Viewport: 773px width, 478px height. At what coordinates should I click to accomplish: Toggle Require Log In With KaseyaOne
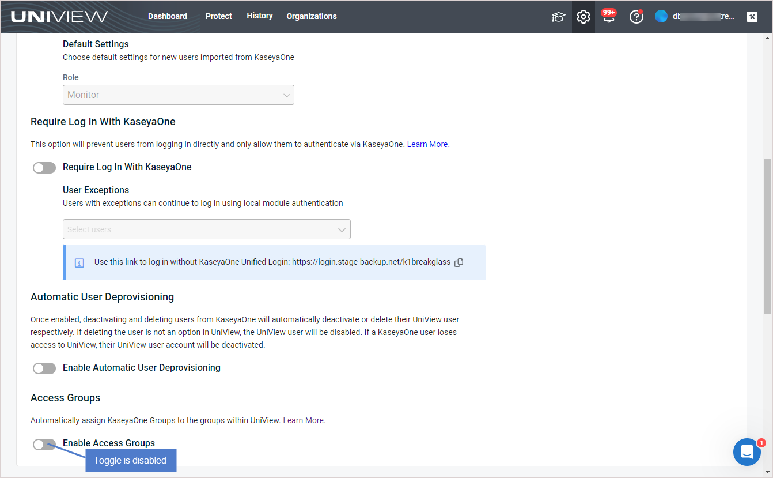(44, 168)
